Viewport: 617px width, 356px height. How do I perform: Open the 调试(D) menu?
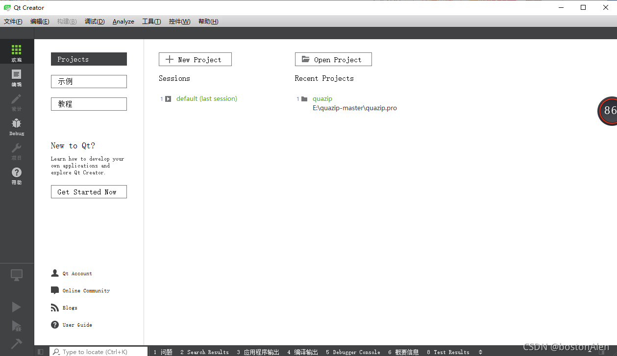(x=95, y=22)
